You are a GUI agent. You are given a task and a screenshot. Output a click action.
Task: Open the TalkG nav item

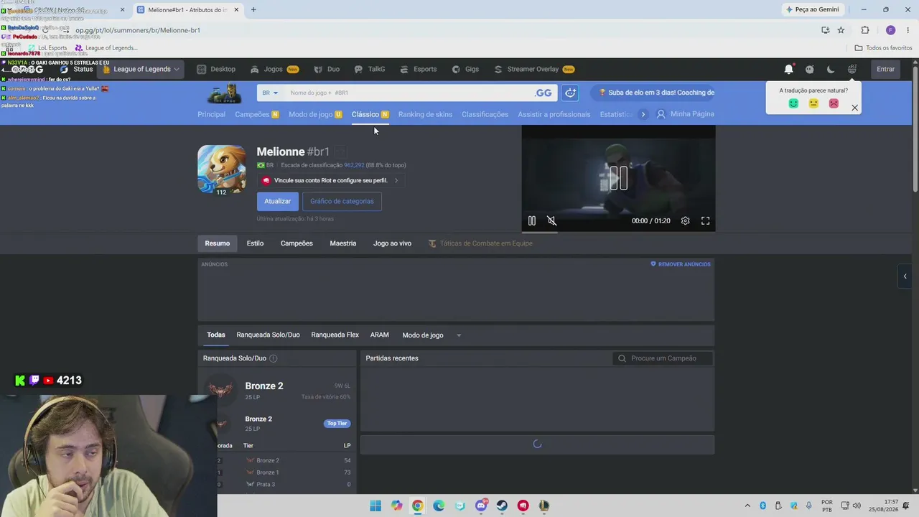tap(370, 69)
